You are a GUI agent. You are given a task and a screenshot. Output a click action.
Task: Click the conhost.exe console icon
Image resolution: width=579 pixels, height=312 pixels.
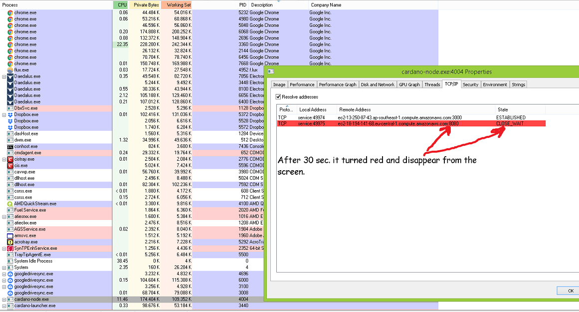click(x=10, y=147)
